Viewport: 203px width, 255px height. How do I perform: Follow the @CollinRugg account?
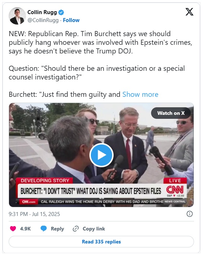71,20
